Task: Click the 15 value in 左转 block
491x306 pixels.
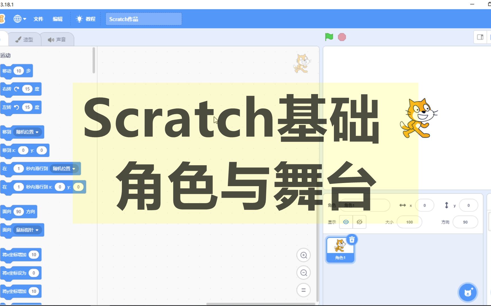Action: click(x=27, y=107)
